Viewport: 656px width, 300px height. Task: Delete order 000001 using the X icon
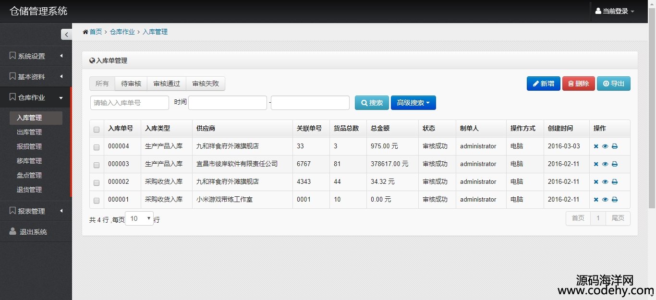point(596,200)
